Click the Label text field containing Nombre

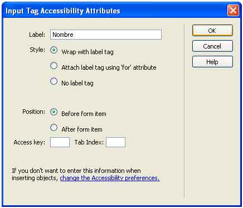tap(106, 35)
